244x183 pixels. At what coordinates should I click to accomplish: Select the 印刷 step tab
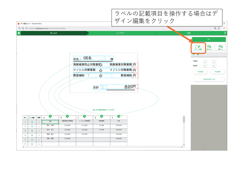coord(189,33)
